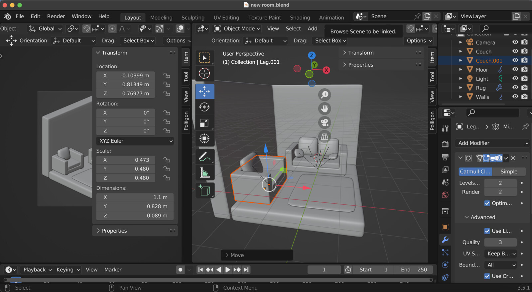Switch to the Shading workspace tab
Viewport: 532px width, 292px height.
(300, 18)
